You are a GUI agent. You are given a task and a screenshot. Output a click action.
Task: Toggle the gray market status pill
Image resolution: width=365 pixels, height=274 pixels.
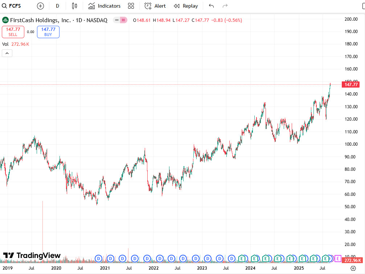(117, 20)
